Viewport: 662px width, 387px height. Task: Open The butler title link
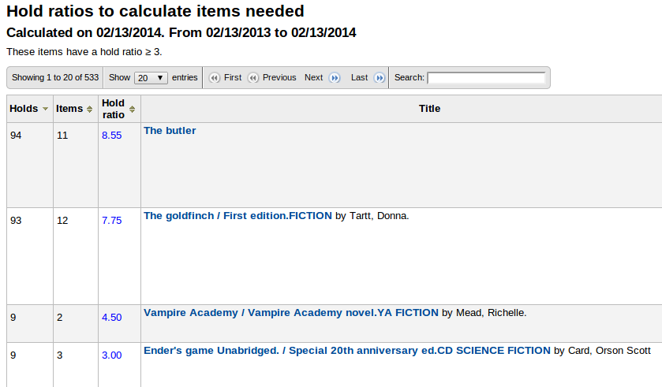pyautogui.click(x=170, y=131)
